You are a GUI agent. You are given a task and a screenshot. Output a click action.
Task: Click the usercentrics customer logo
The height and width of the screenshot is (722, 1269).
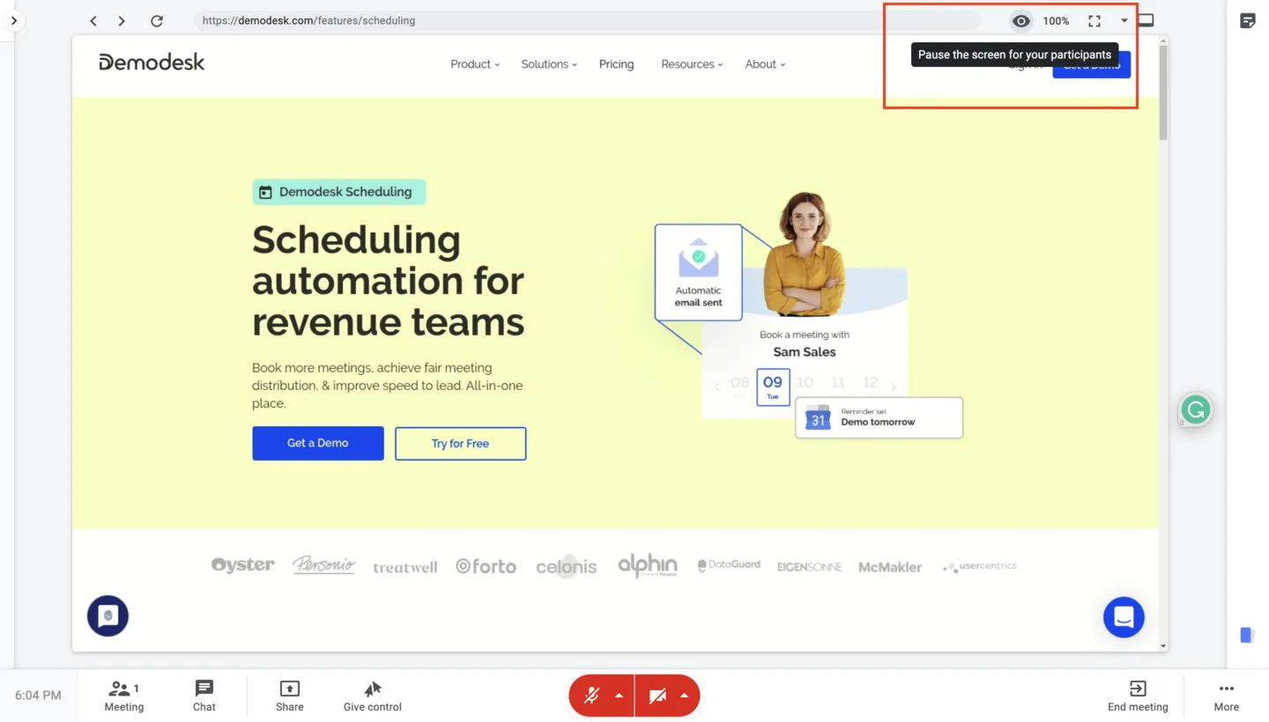[x=979, y=566]
